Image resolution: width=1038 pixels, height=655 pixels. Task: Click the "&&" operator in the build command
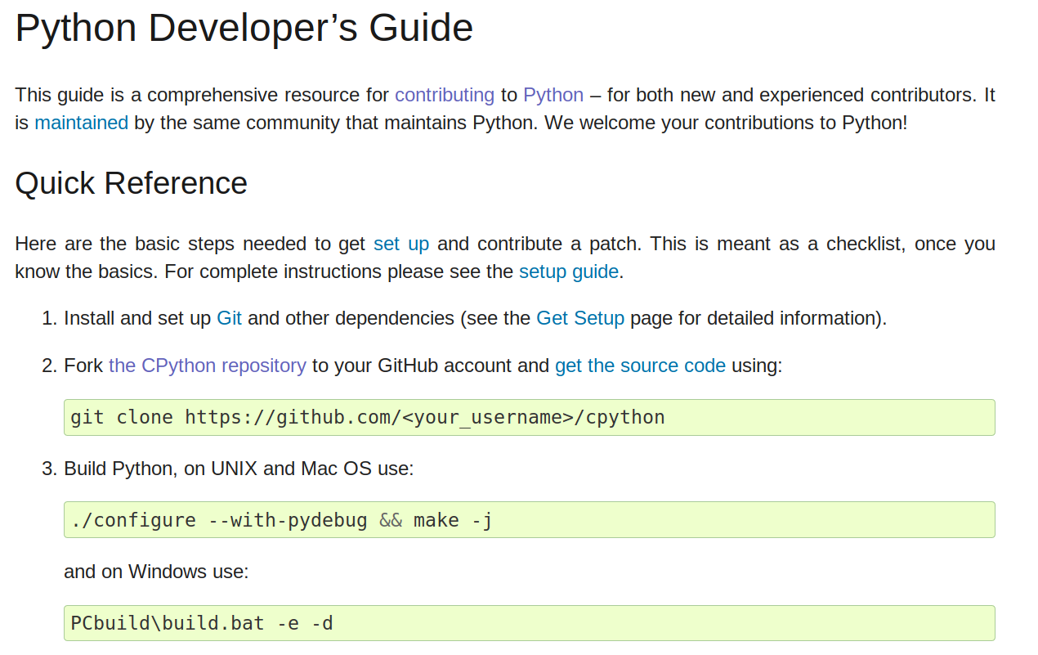(391, 520)
